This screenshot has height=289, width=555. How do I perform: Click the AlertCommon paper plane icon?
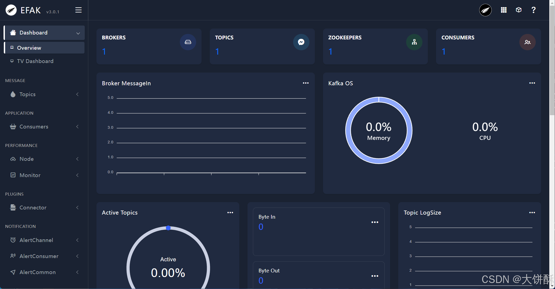pyautogui.click(x=13, y=272)
